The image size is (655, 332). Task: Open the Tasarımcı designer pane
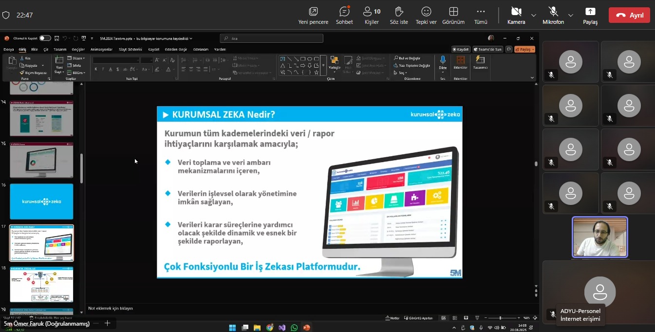[480, 63]
